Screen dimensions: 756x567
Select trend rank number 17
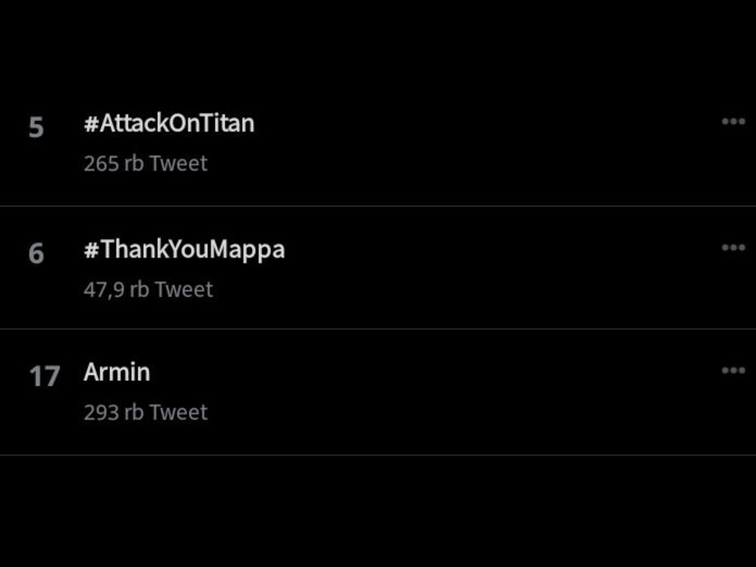click(x=44, y=377)
